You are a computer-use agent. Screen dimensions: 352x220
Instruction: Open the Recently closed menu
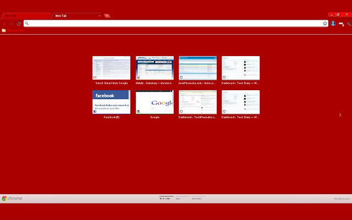(342, 199)
